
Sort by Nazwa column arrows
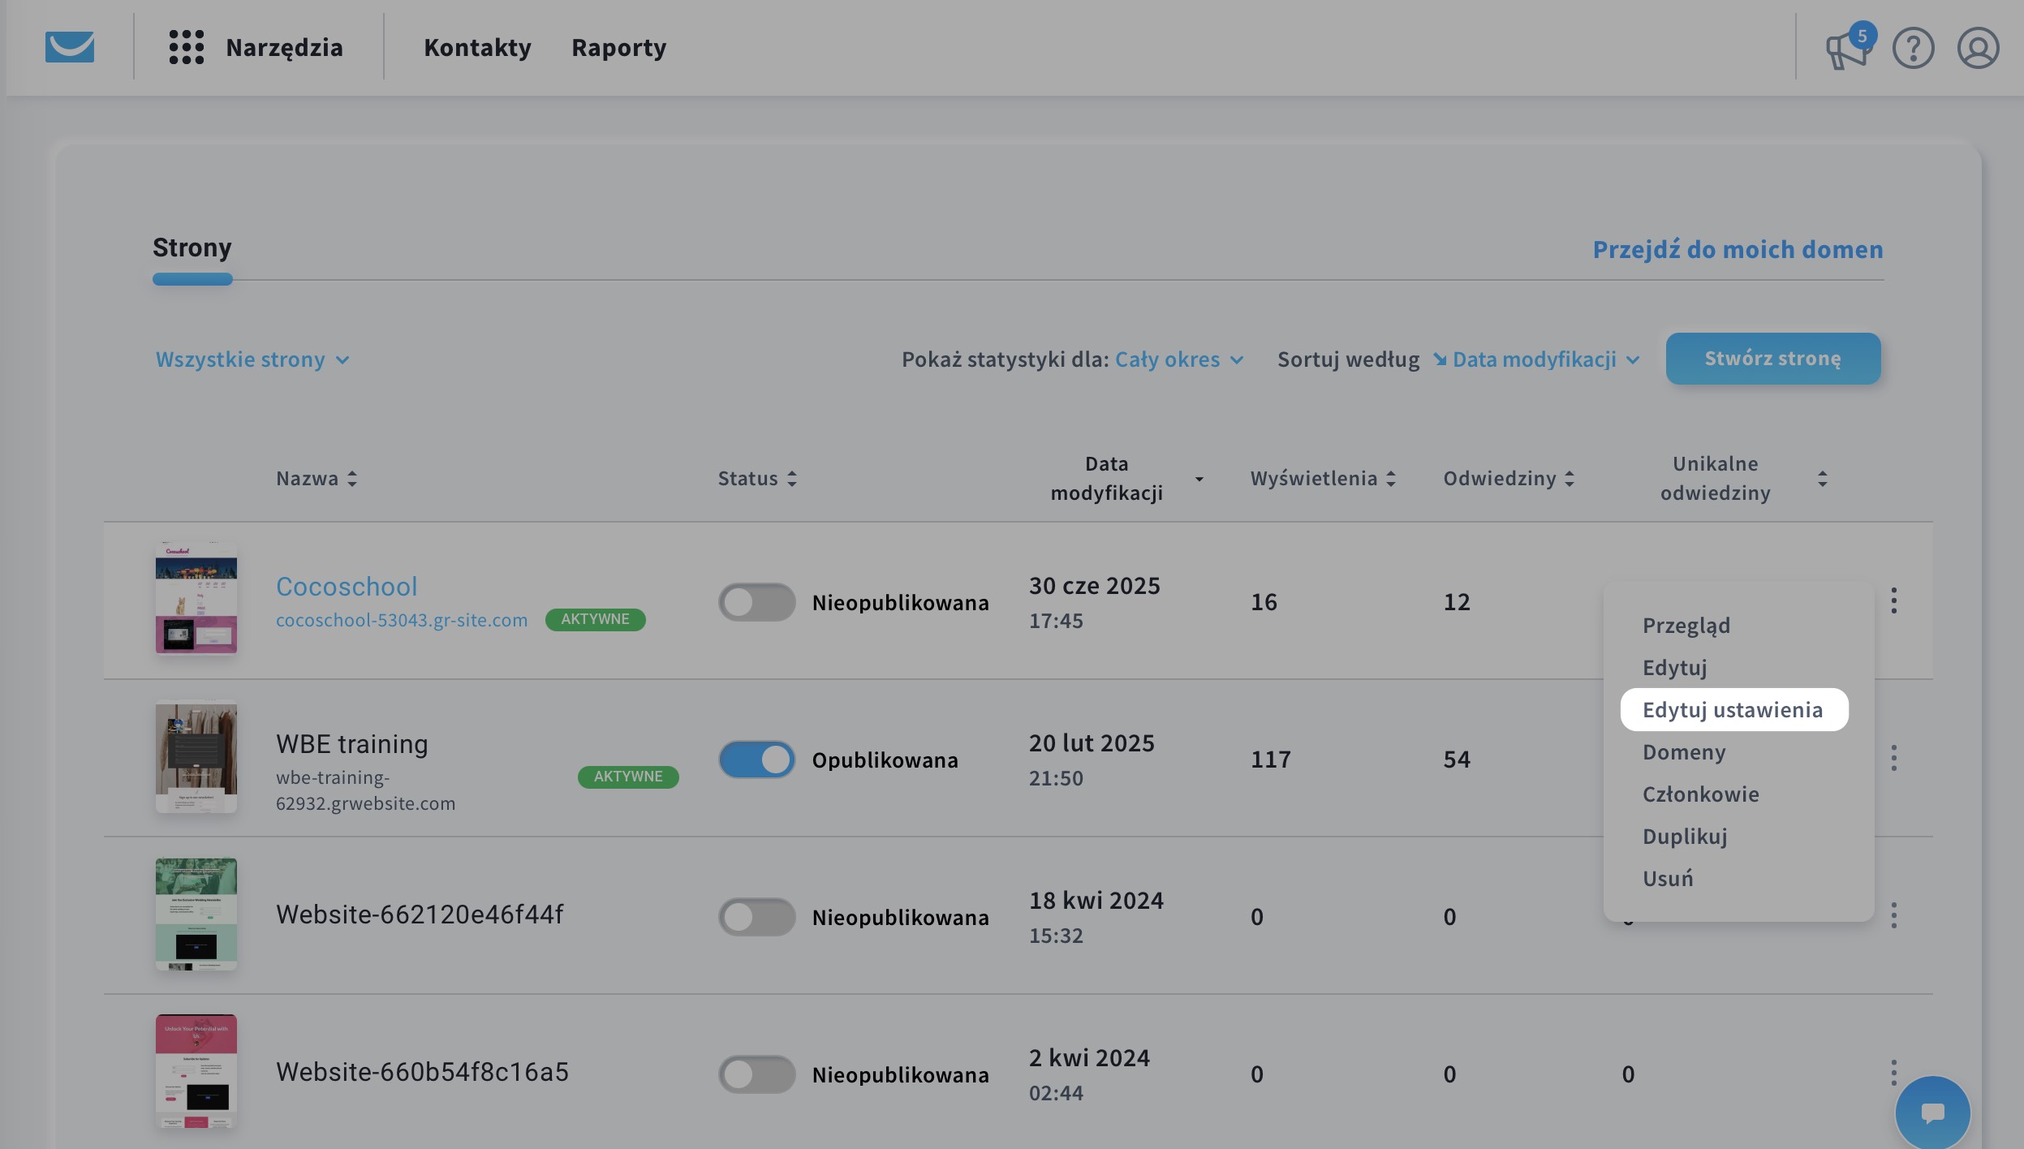[x=352, y=479]
